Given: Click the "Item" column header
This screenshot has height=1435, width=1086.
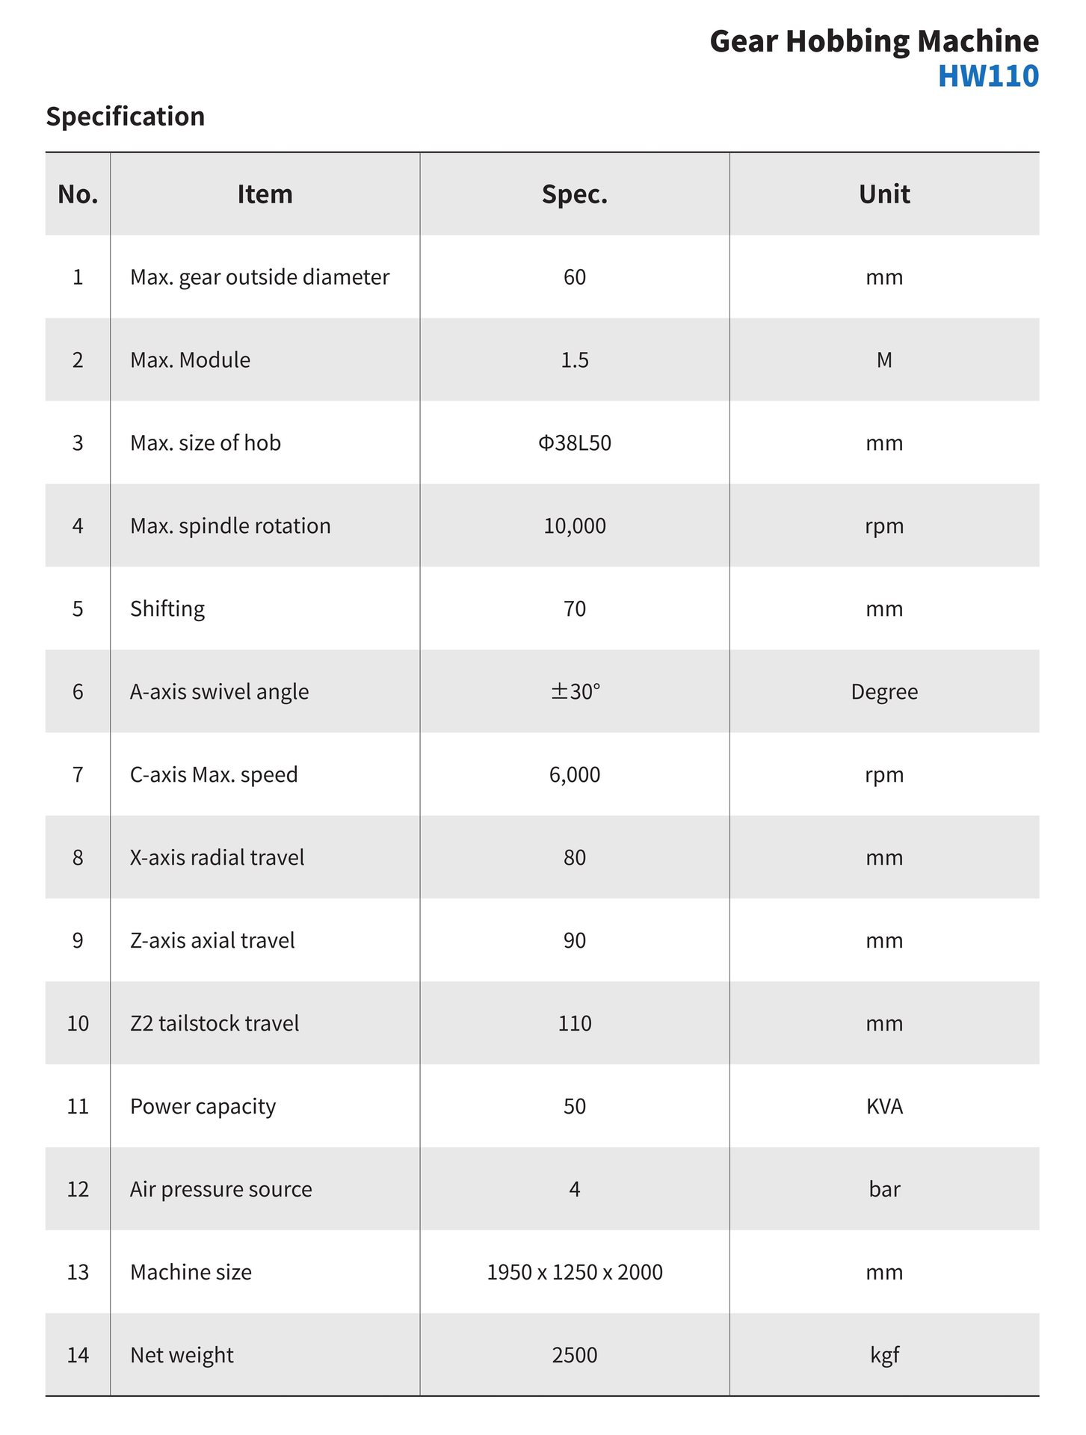Looking at the screenshot, I should tap(265, 194).
